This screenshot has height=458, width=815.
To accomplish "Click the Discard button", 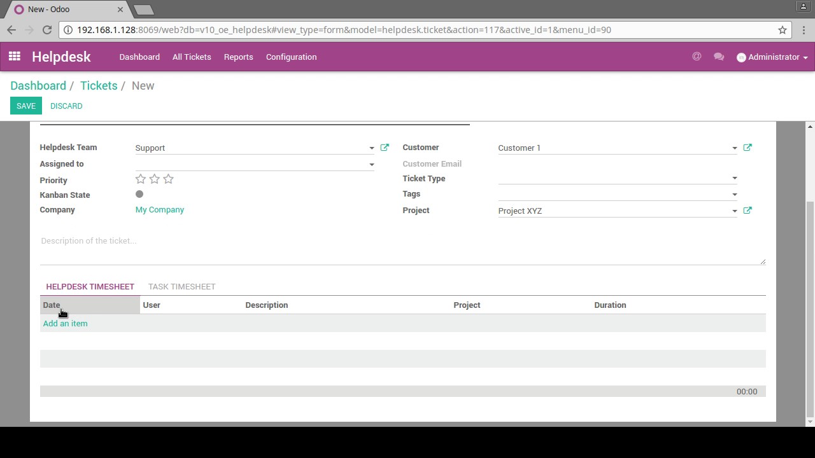I will point(66,106).
